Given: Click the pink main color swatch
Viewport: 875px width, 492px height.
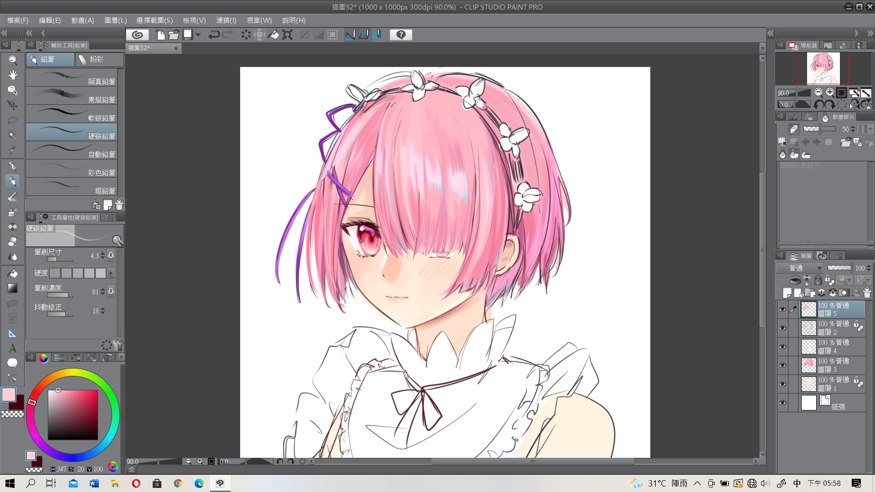Looking at the screenshot, I should coord(9,395).
